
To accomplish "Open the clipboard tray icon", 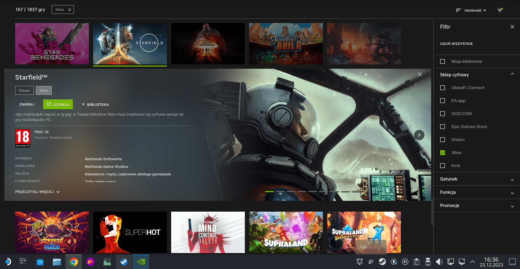I will 417,262.
